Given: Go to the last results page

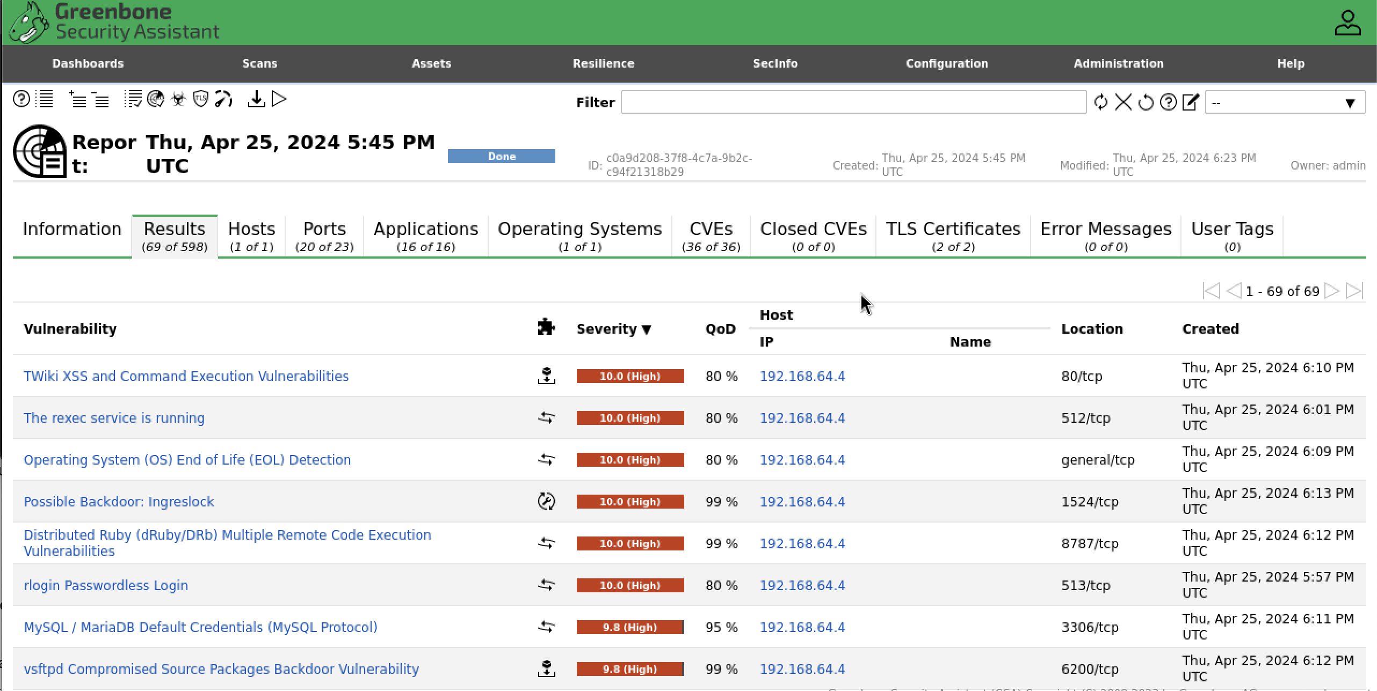Looking at the screenshot, I should (x=1354, y=291).
